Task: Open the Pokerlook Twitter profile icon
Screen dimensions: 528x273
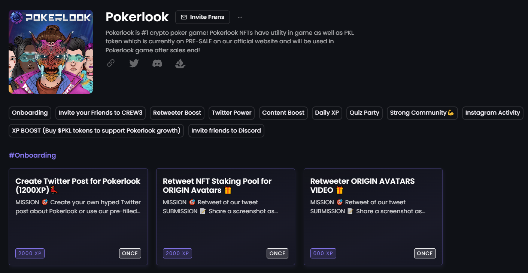Action: [134, 63]
